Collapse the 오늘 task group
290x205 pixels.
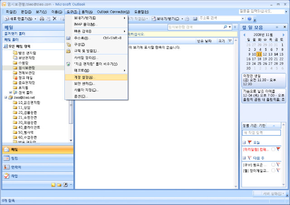[244, 142]
